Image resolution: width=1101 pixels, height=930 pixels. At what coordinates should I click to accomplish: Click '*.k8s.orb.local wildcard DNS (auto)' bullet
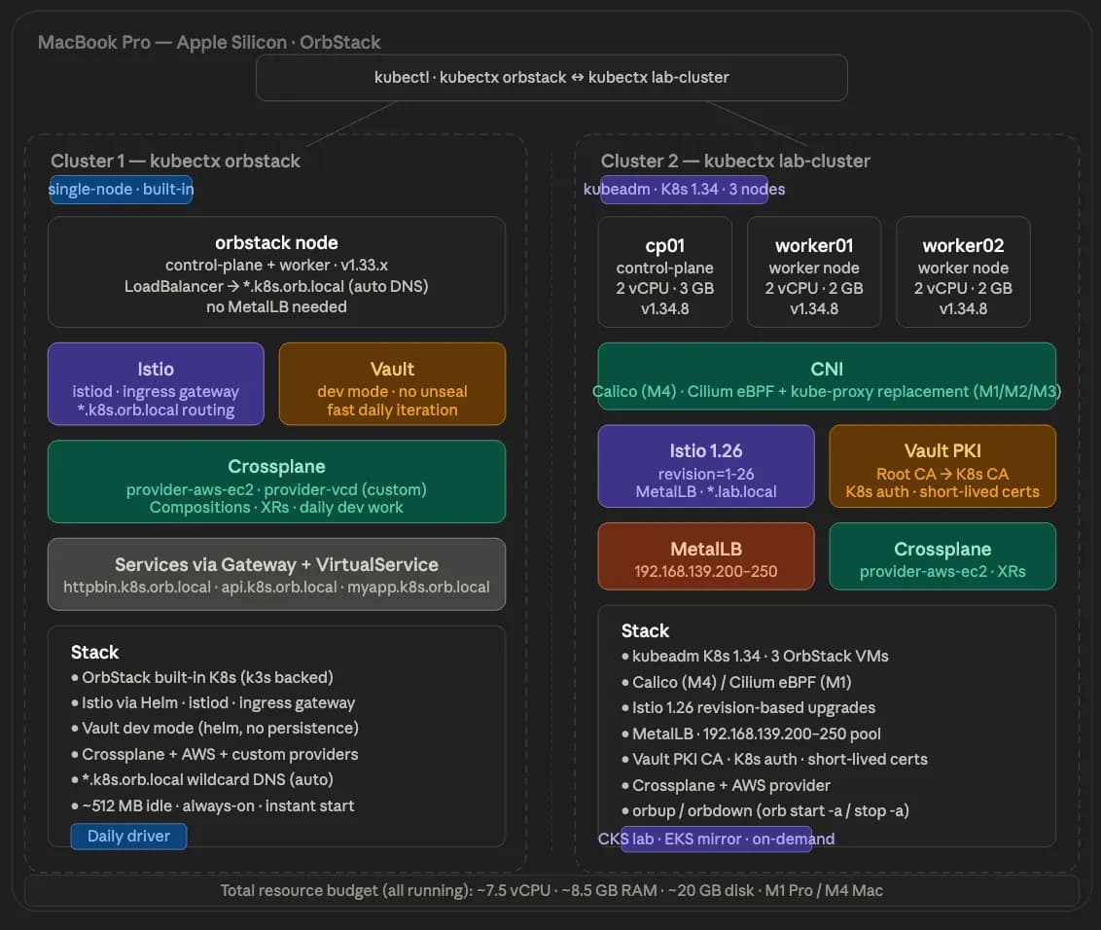click(x=202, y=779)
